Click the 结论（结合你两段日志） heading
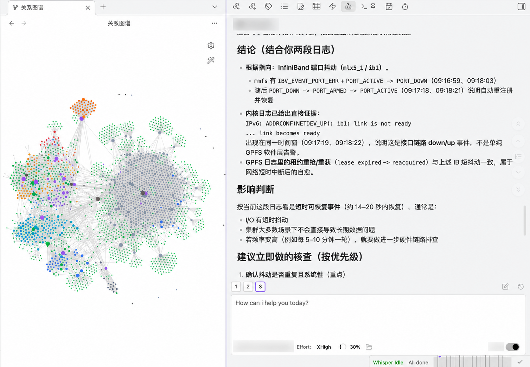530x367 pixels. [286, 50]
